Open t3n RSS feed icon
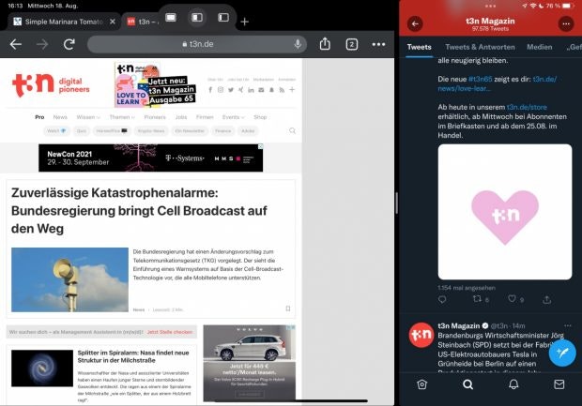The width and height of the screenshot is (582, 406). 282,90
